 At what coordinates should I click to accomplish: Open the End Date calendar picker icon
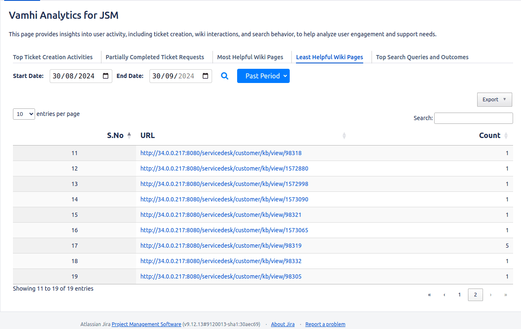pyautogui.click(x=205, y=76)
